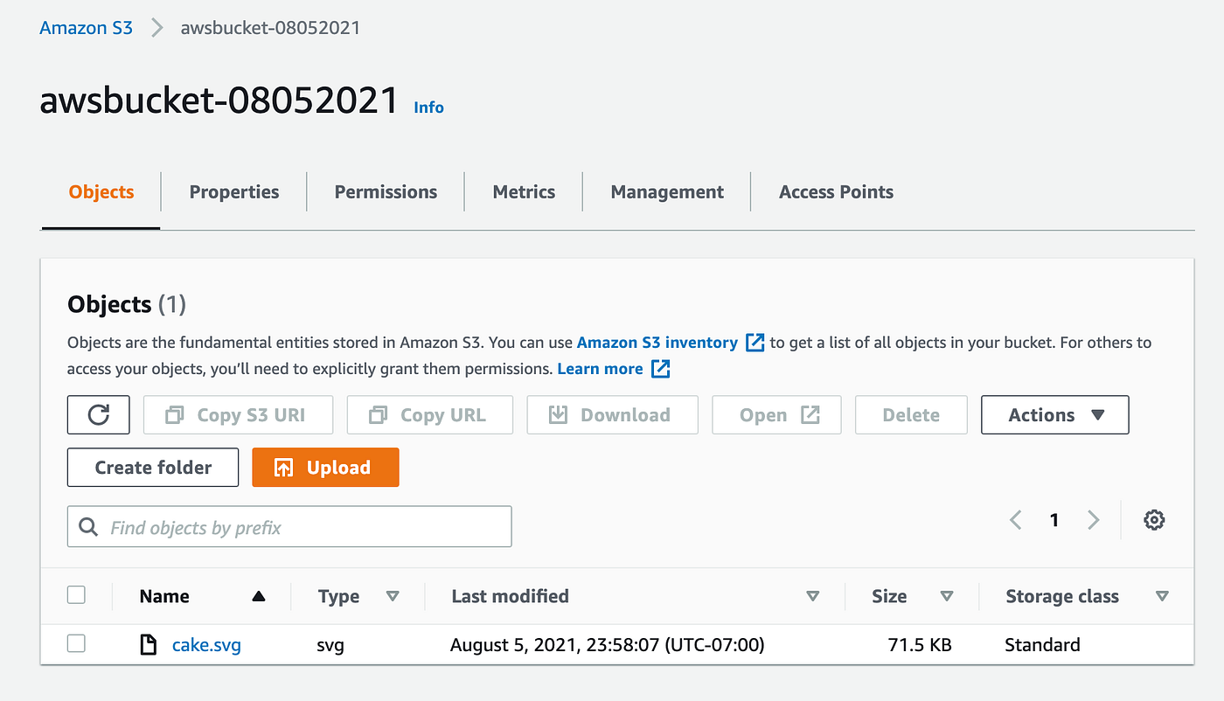1224x701 pixels.
Task: Select the checkbox for cake.svg
Action: tap(76, 643)
